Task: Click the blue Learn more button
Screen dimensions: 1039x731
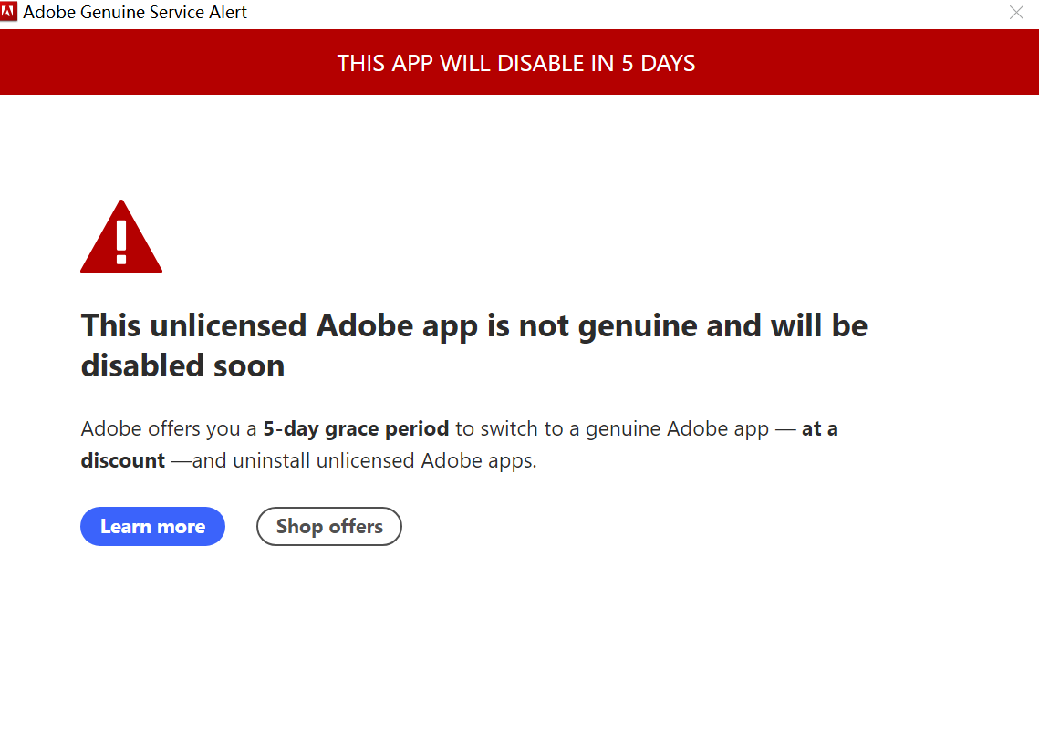Action: coord(152,527)
